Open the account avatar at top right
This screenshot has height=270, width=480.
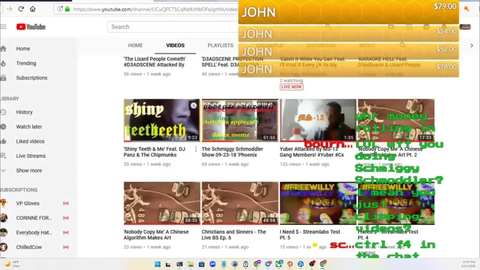point(465,27)
